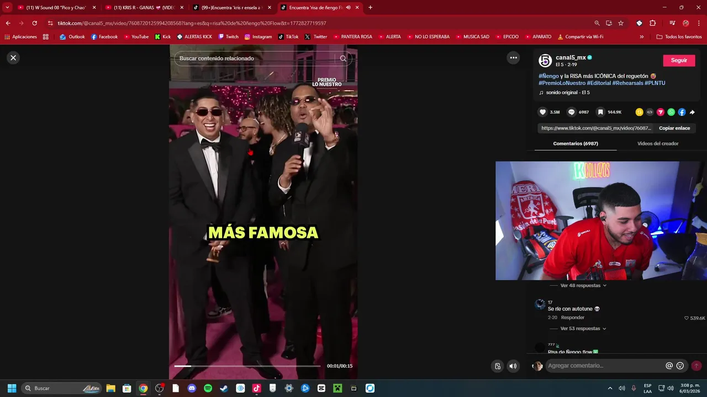The width and height of the screenshot is (707, 397).
Task: Reply to 'Se ríe con autotune' comment
Action: click(x=572, y=318)
